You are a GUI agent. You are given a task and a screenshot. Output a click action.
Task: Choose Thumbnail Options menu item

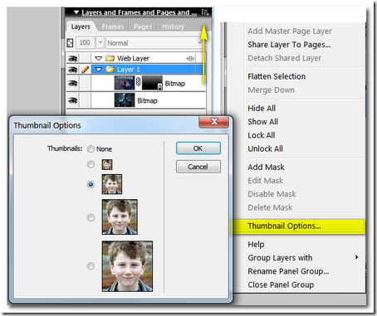coord(298,226)
